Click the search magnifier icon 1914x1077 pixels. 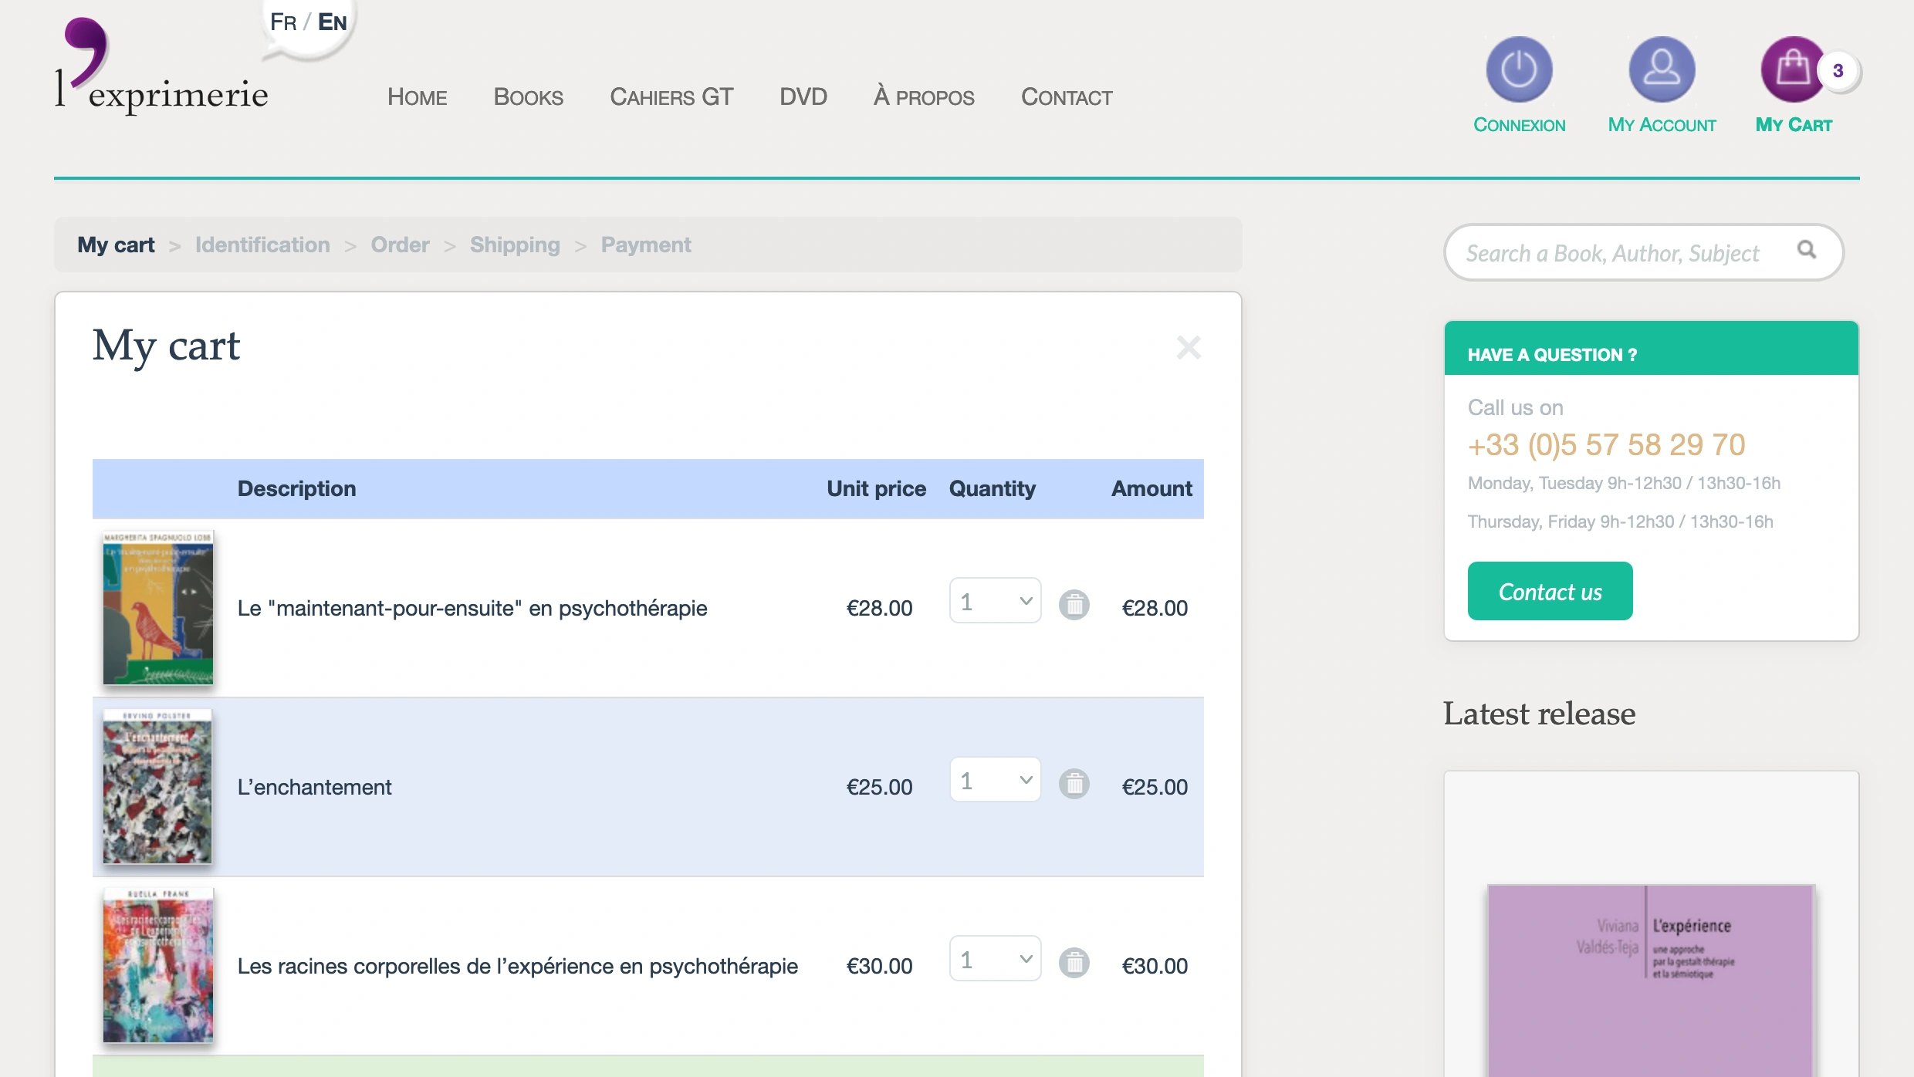point(1807,250)
